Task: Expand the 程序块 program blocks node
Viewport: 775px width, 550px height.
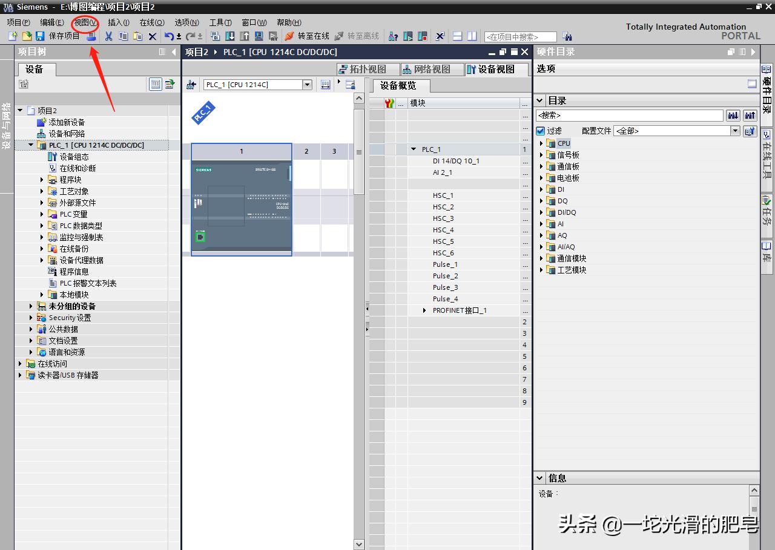Action: point(42,180)
